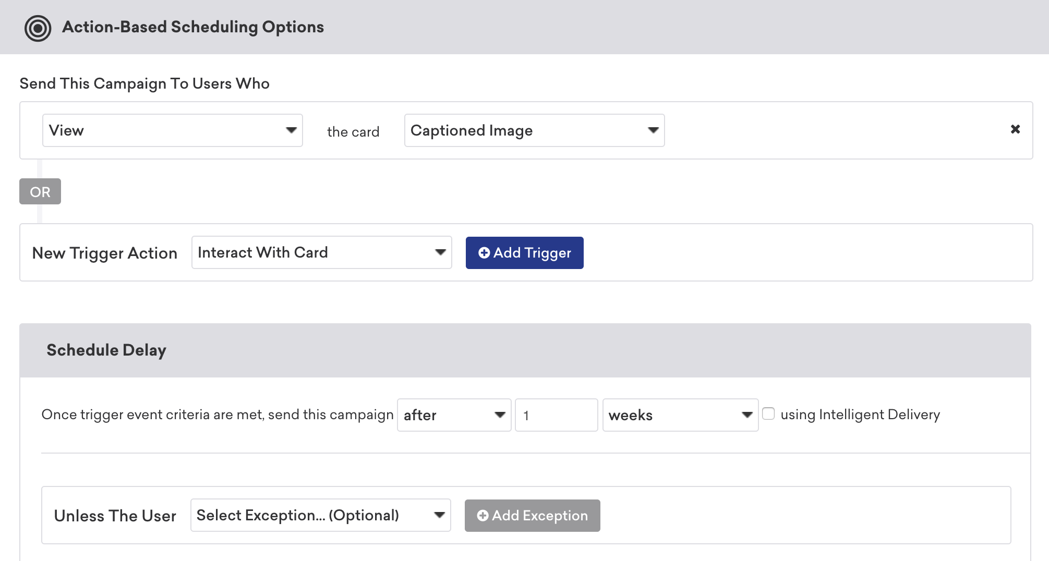Click the 'using Intelligent Delivery' label text
Screen dimensions: 1049x561
[x=860, y=414]
